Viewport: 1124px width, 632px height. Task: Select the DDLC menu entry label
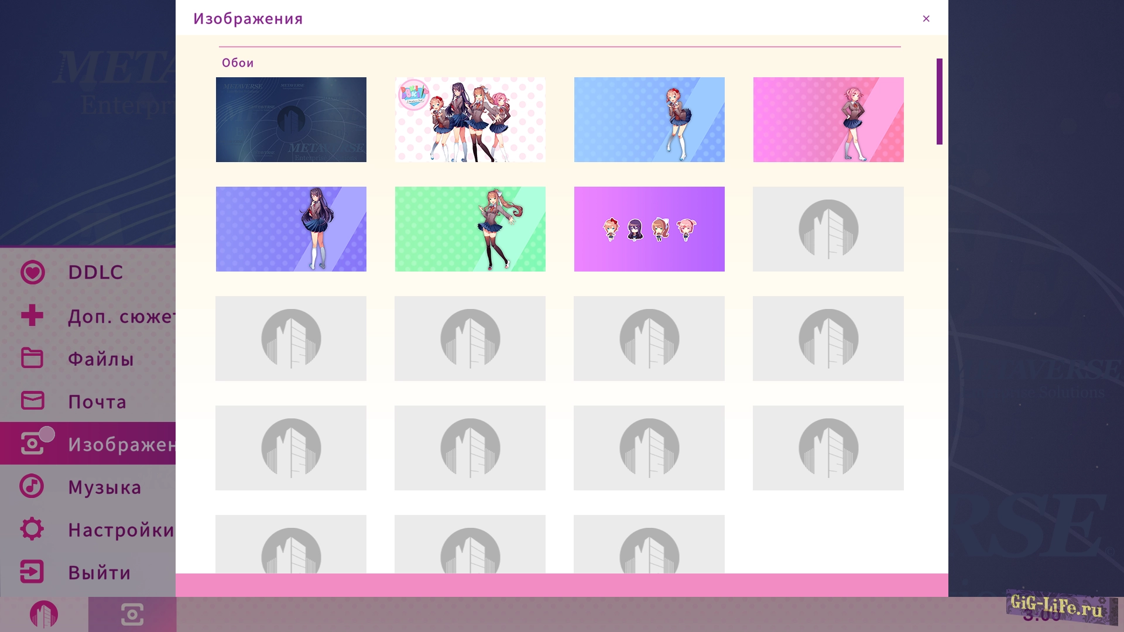(x=95, y=272)
